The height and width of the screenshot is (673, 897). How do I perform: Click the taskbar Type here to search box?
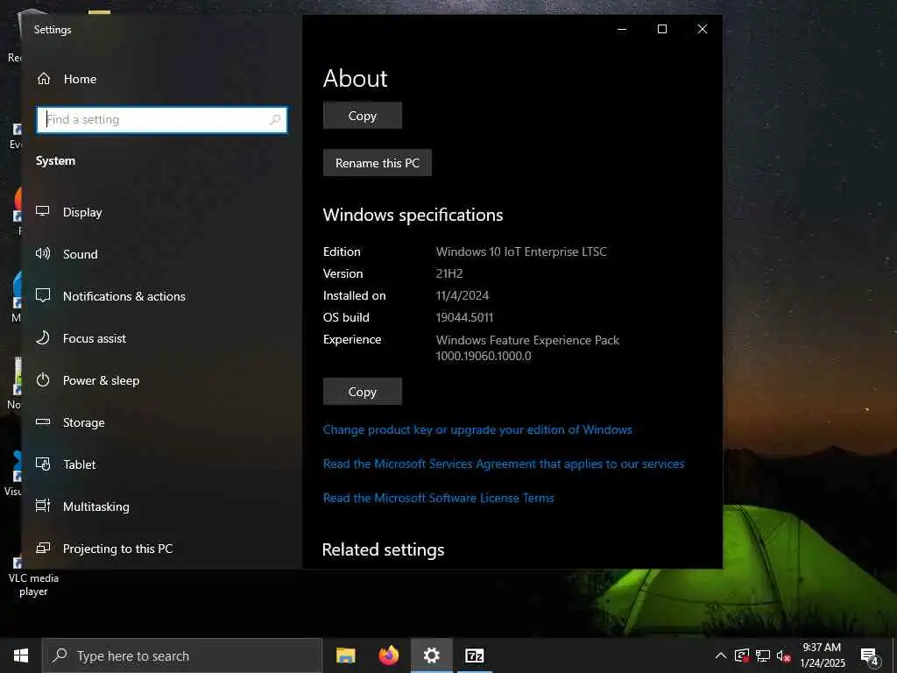point(182,655)
